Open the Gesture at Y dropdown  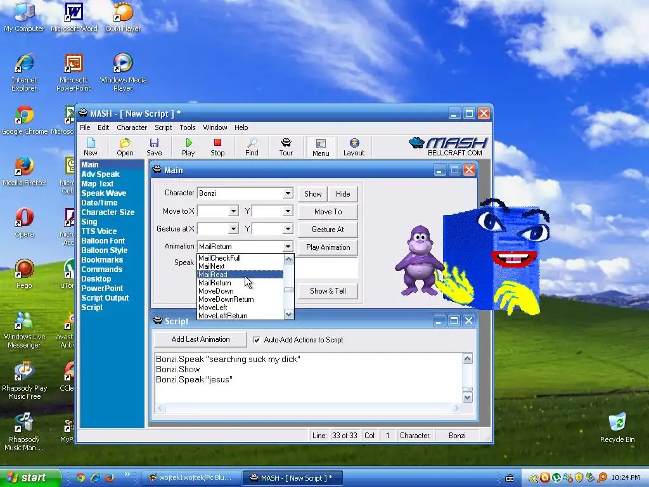(288, 228)
